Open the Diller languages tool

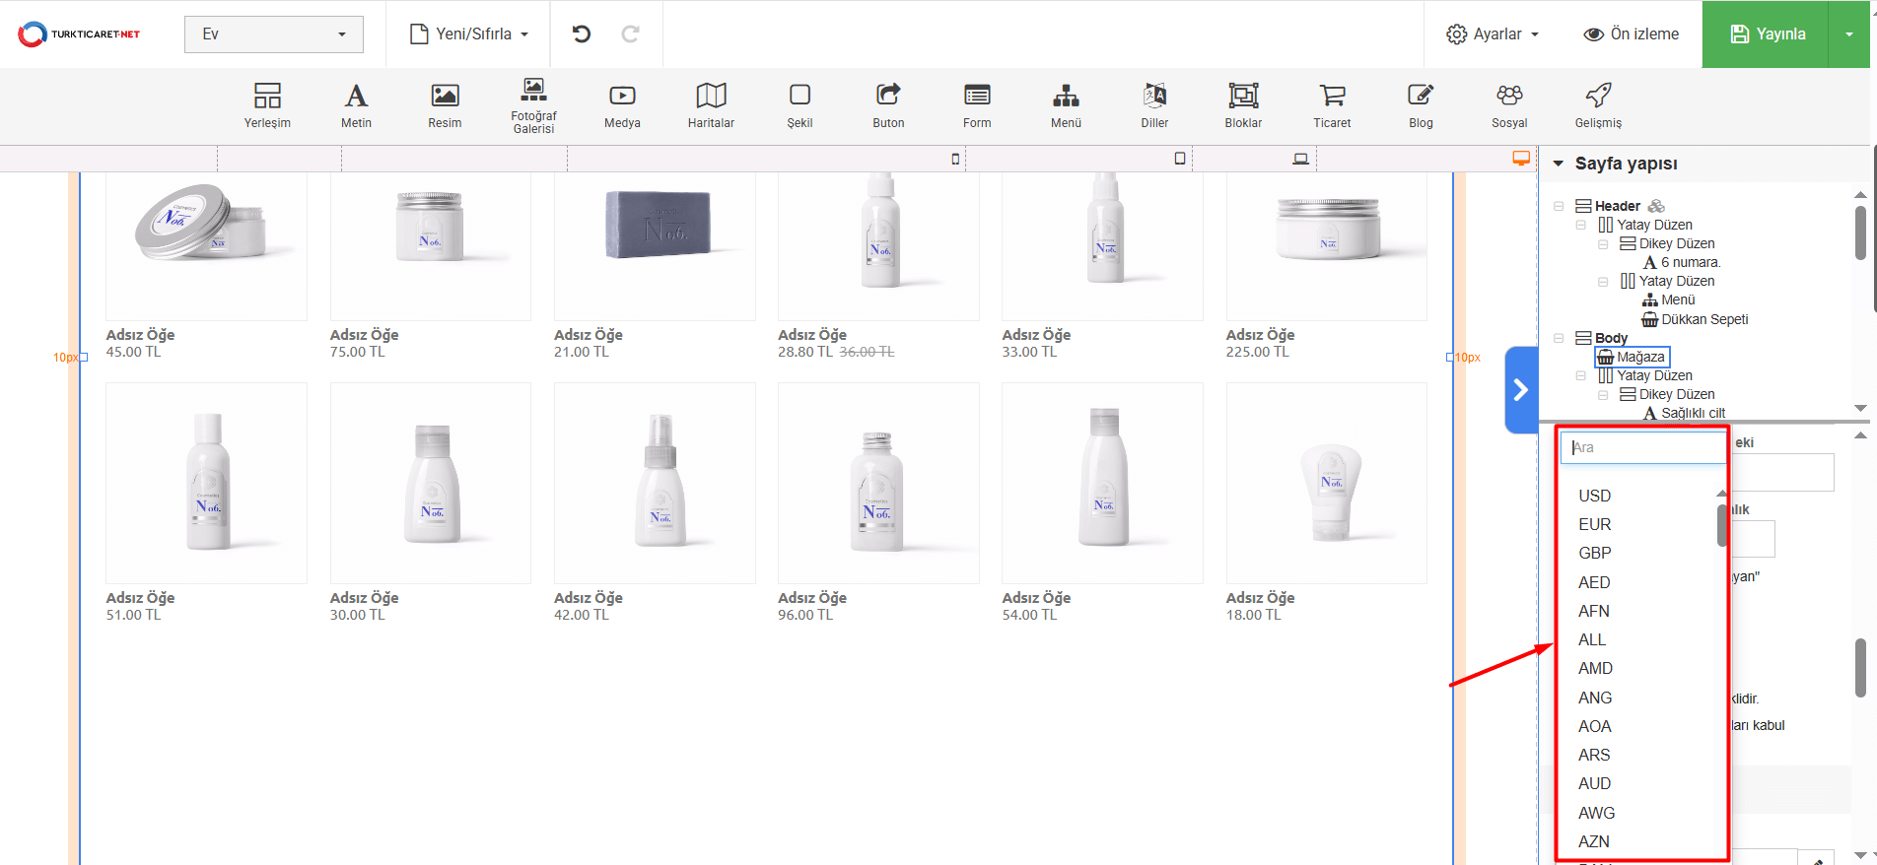pyautogui.click(x=1154, y=105)
